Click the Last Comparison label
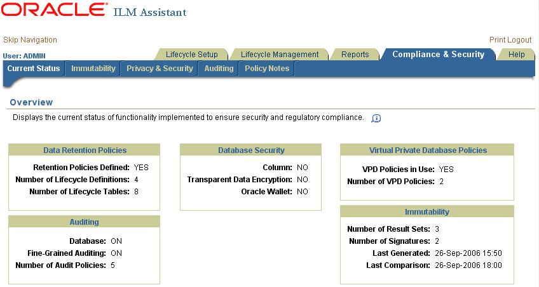539x287 pixels. [x=398, y=265]
